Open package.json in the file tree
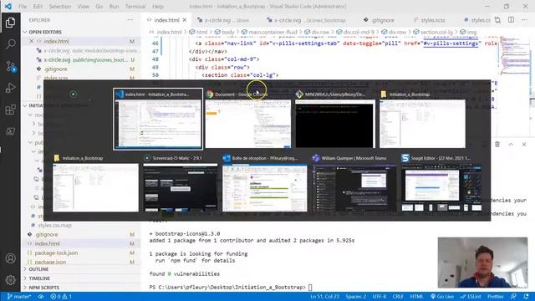 (x=50, y=262)
